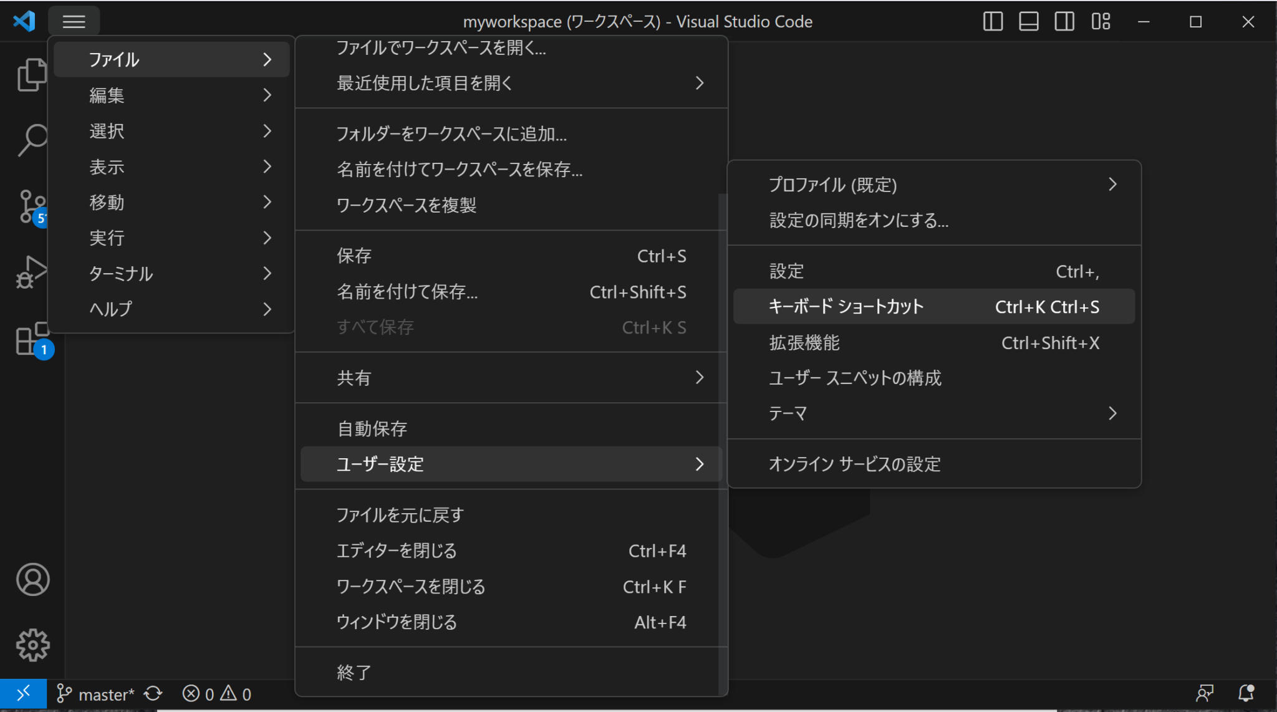Toggle the primary side bar layout icon
The height and width of the screenshot is (712, 1277).
[993, 22]
